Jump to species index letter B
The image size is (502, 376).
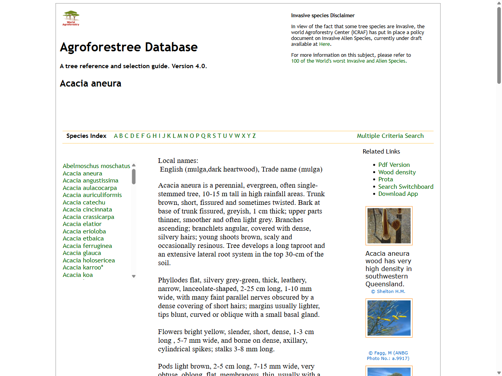[x=121, y=136]
